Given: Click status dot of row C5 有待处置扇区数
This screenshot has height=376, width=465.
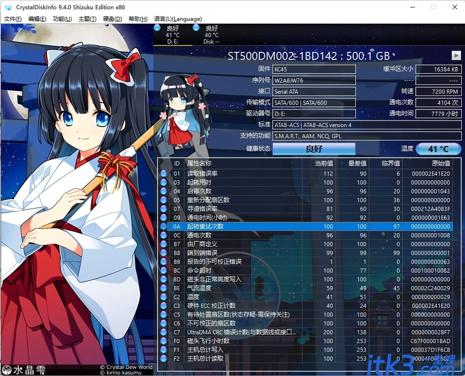Looking at the screenshot, I should click(x=164, y=314).
